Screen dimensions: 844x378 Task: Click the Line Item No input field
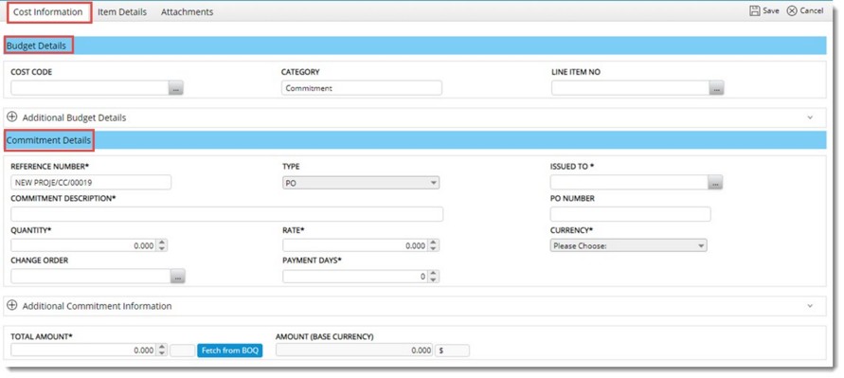(x=630, y=88)
